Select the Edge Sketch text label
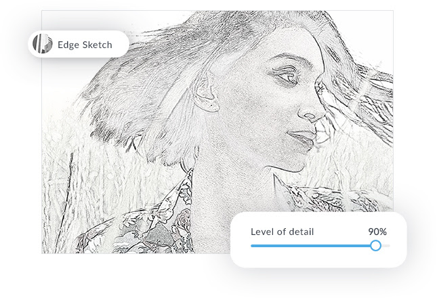 [x=85, y=45]
